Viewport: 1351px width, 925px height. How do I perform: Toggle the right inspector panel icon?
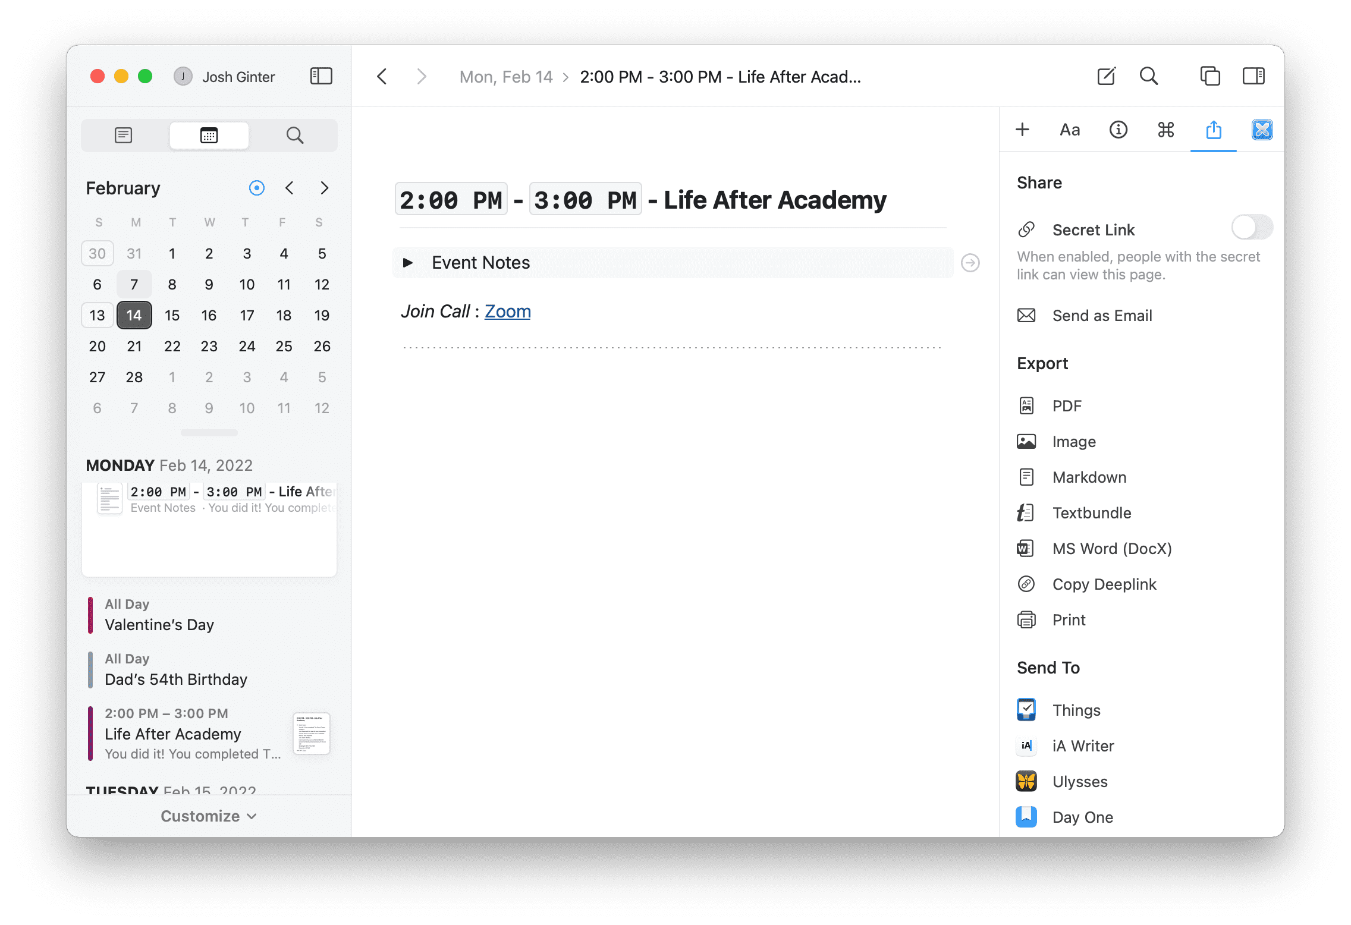click(x=1253, y=76)
